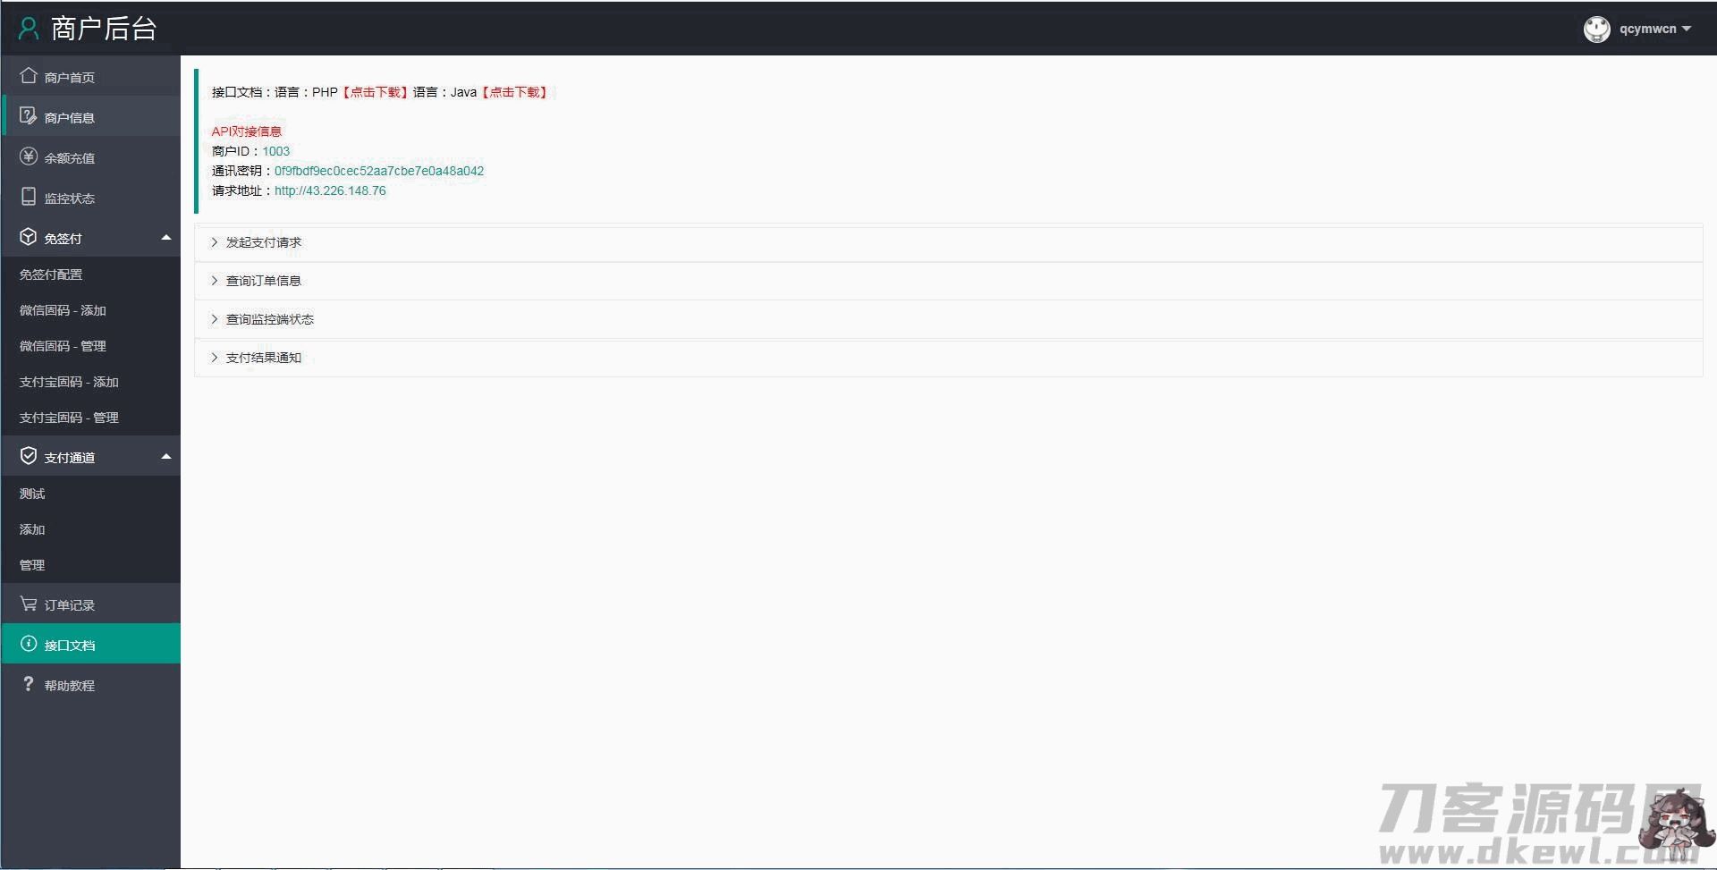Expand the 查询监控端状态 section
Screen dimensions: 1717x870
coord(269,319)
